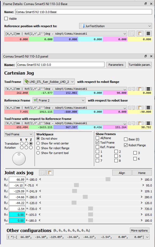Undock the Frame Details panel

point(146,4)
